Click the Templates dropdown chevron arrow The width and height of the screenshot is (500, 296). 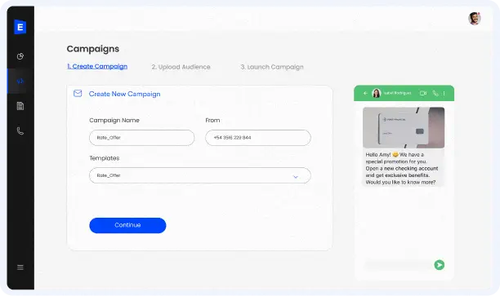(296, 177)
